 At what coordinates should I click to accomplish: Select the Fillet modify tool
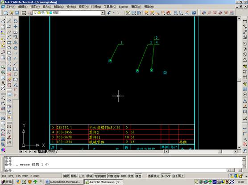coord(16,90)
